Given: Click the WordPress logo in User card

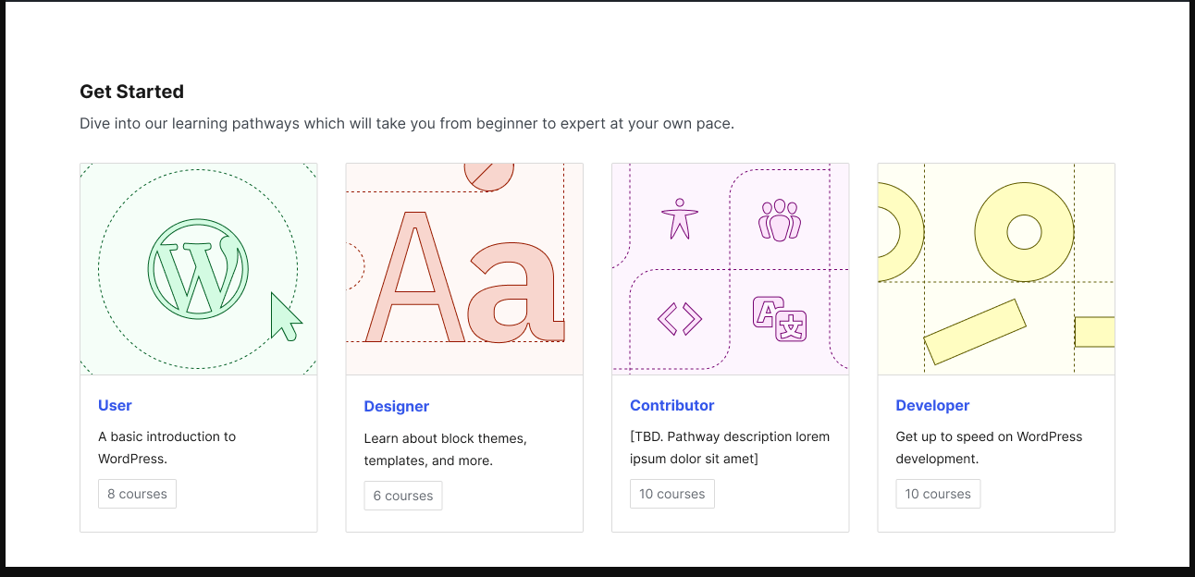Looking at the screenshot, I should coord(198,269).
